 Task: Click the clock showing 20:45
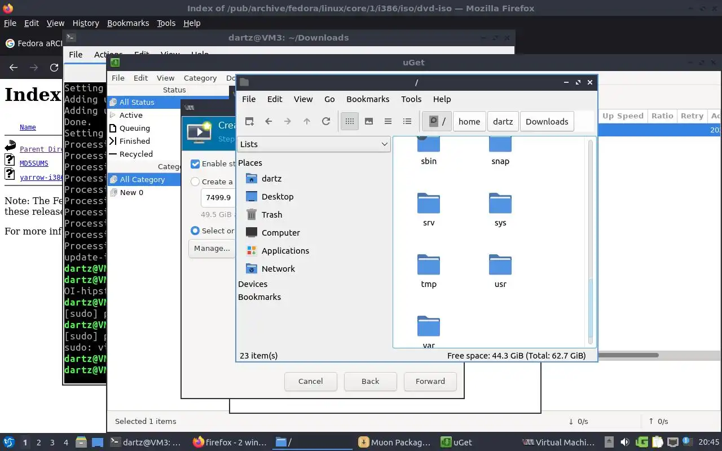(708, 443)
